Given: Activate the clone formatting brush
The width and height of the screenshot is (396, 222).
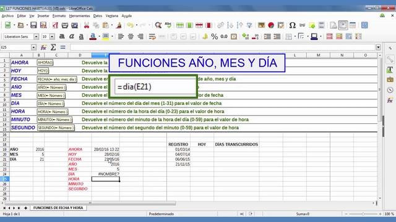Looking at the screenshot, I should [x=119, y=25].
